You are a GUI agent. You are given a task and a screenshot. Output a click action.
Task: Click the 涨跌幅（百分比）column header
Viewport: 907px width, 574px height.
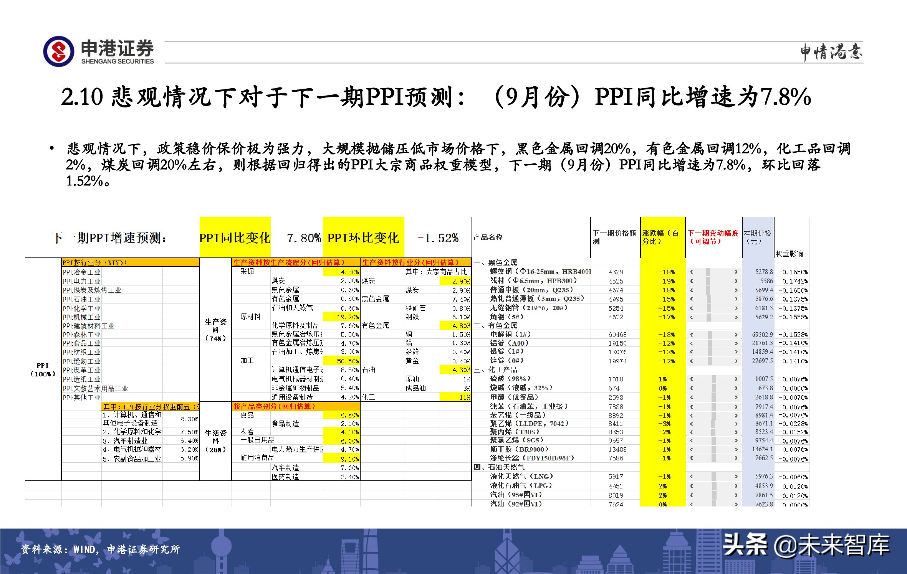(662, 237)
